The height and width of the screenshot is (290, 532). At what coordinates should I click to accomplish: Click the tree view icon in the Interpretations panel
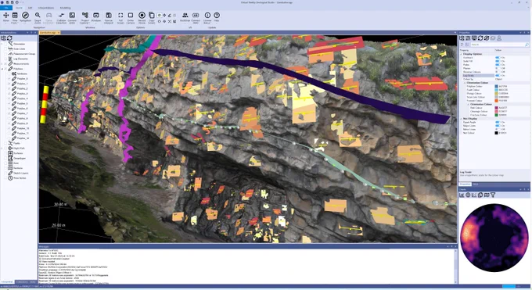3,38
